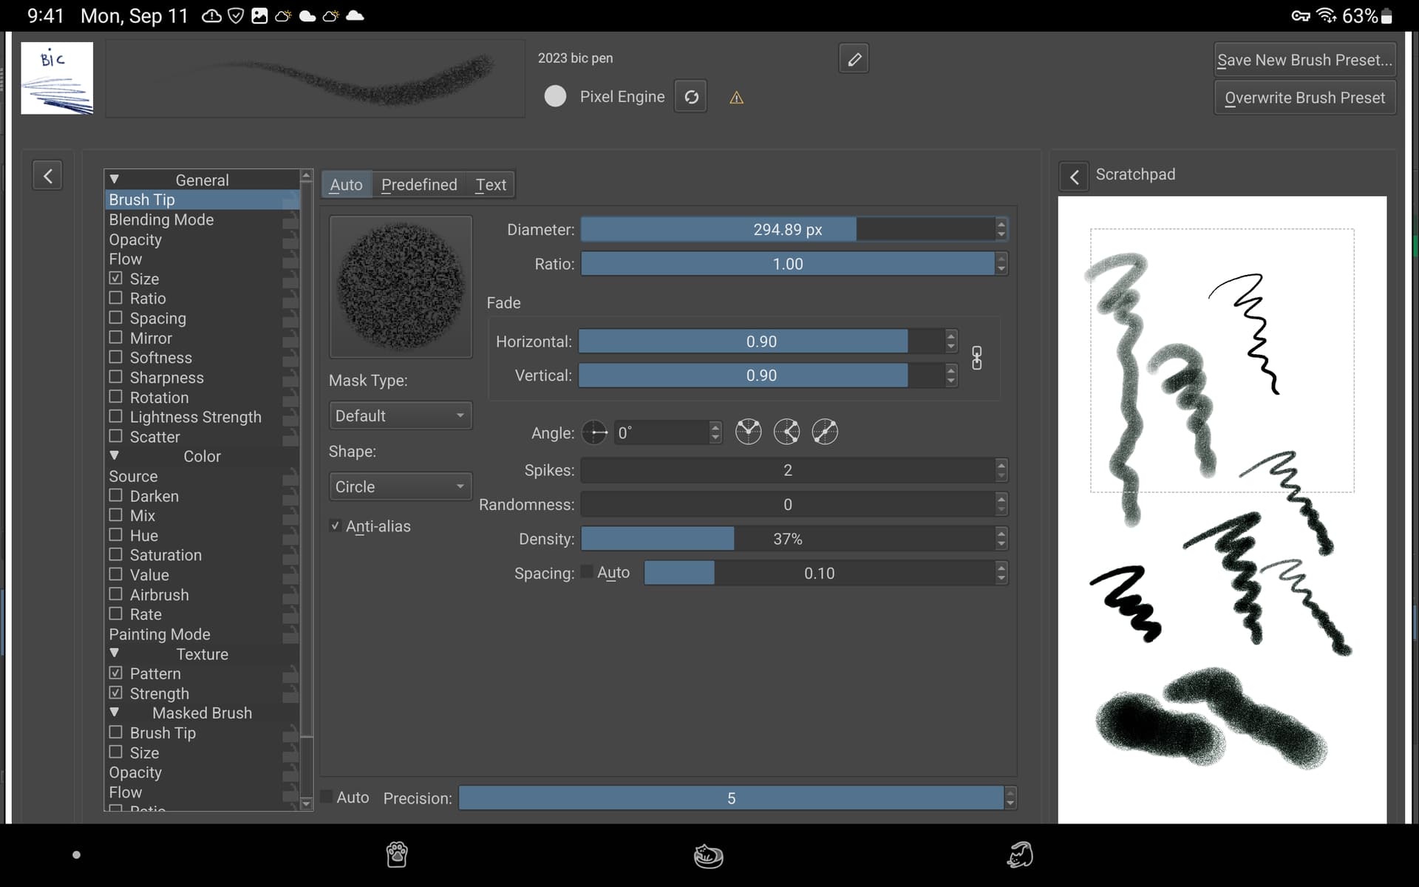Collapse the Scratchpad panel with the arrow
The width and height of the screenshot is (1419, 887).
click(1074, 176)
